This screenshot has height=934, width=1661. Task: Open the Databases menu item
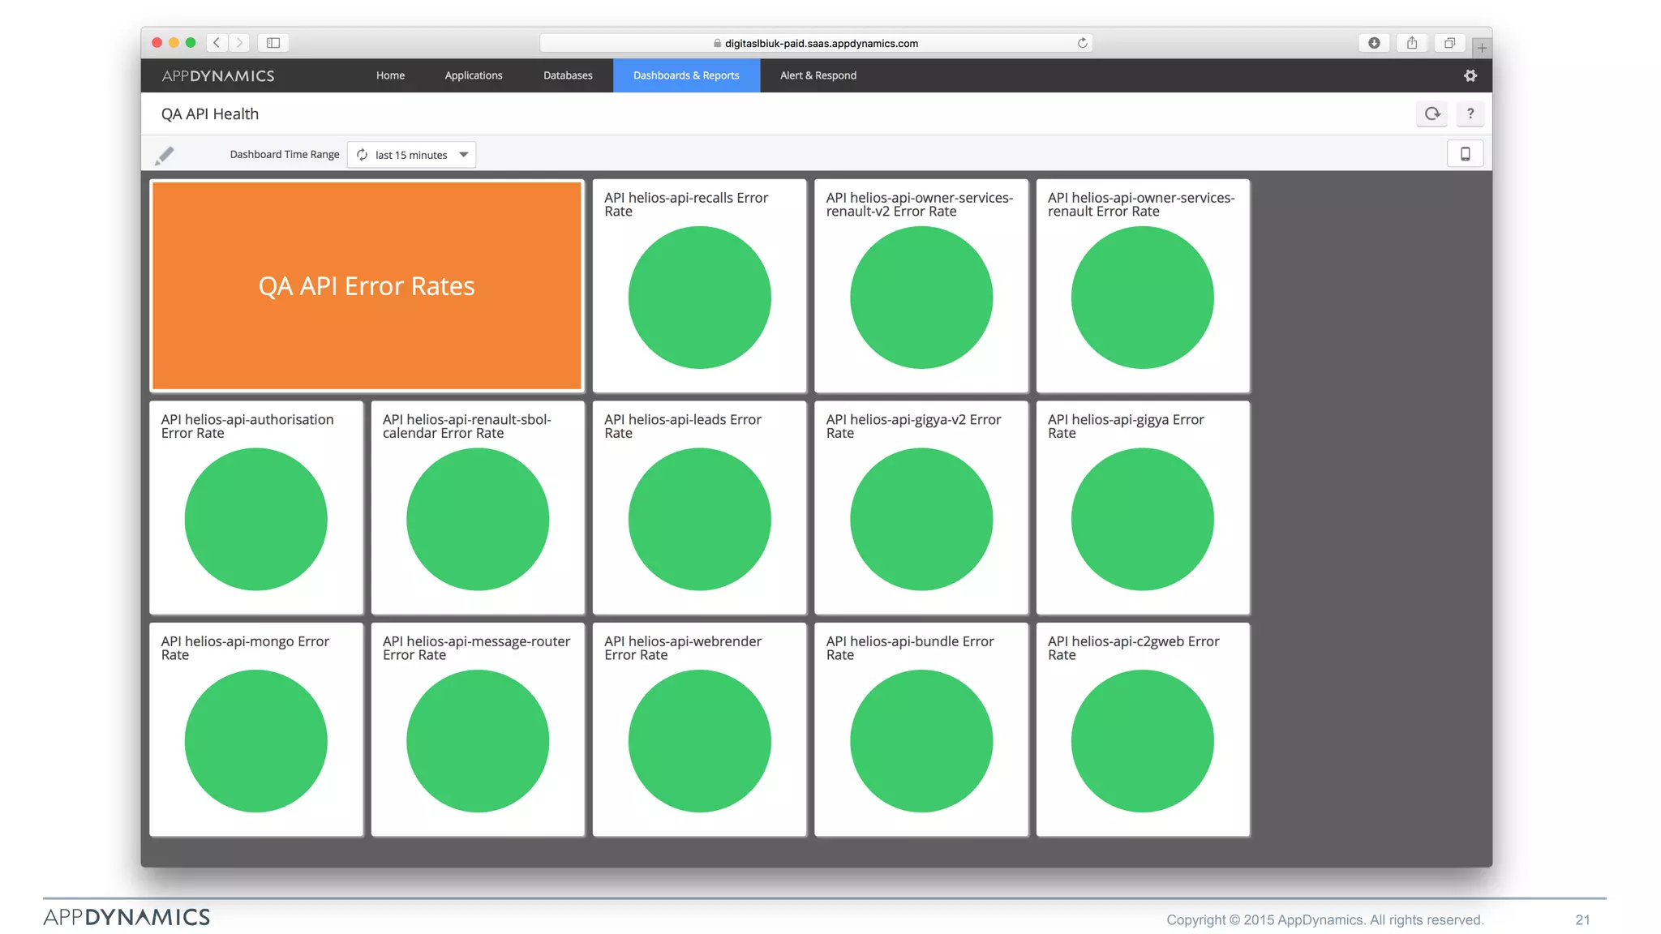568,75
